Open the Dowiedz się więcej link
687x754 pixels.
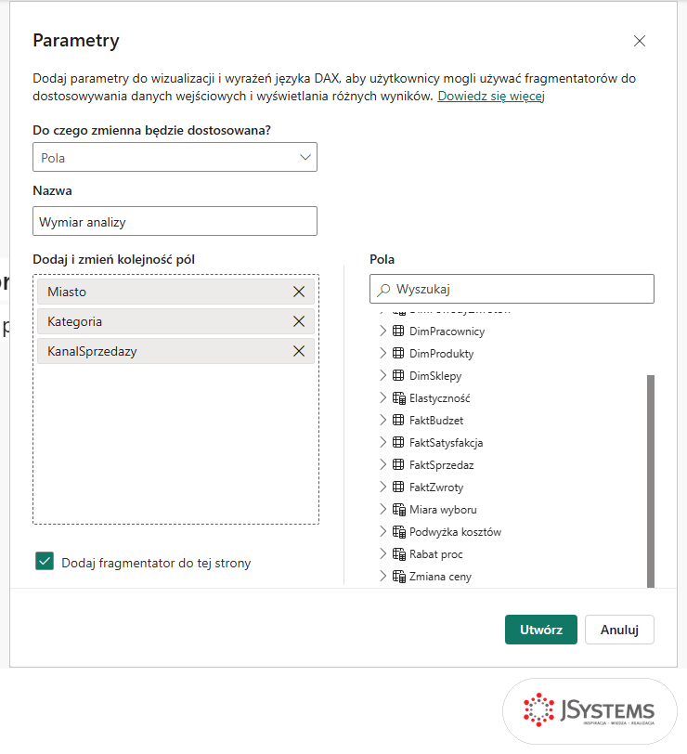[x=491, y=97]
